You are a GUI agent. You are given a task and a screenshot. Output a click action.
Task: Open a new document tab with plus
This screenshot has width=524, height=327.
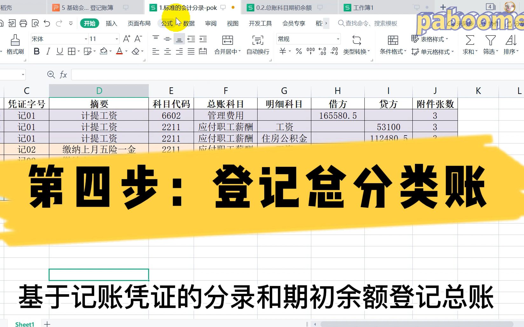pyautogui.click(x=443, y=7)
